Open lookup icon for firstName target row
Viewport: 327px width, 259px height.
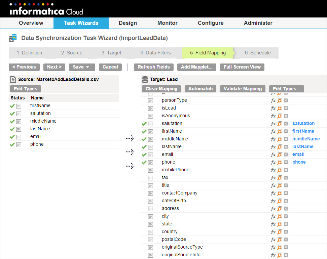[280, 131]
